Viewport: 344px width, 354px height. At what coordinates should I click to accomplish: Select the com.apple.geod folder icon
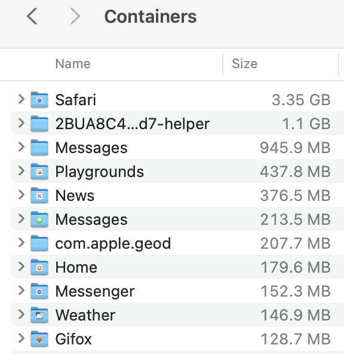39,243
